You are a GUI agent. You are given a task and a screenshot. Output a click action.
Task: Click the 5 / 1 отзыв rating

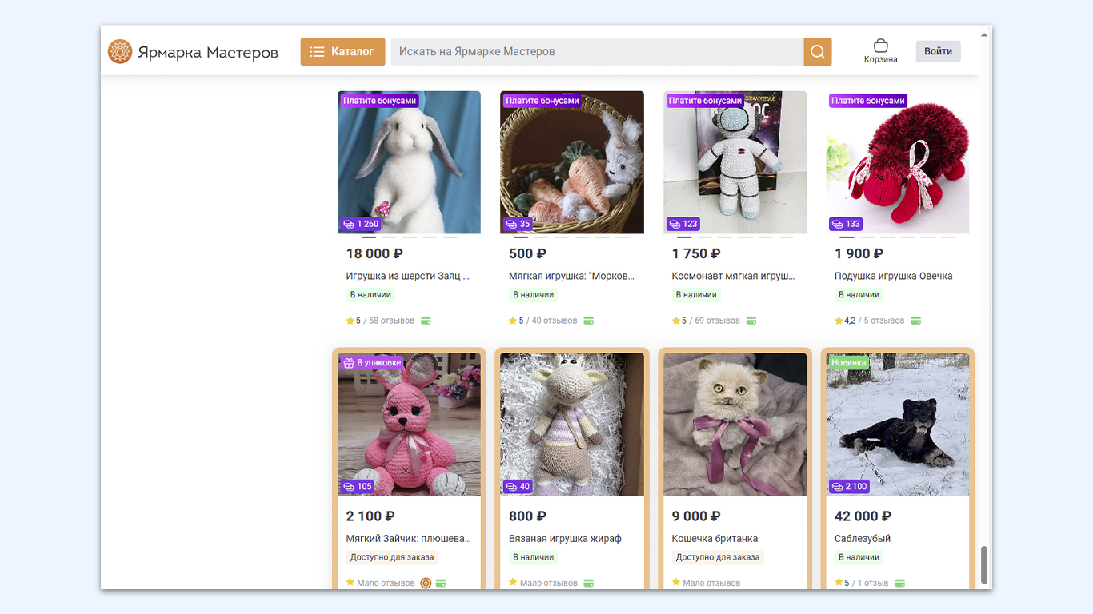862,583
